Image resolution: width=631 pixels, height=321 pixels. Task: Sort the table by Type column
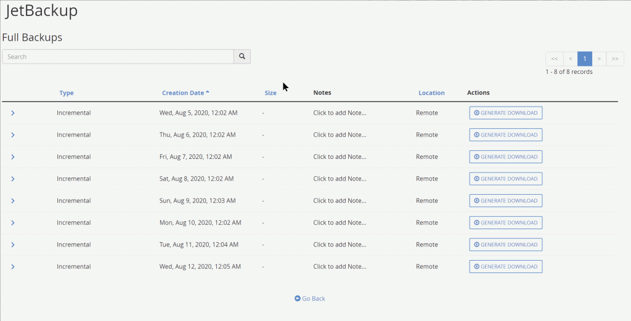tap(67, 93)
